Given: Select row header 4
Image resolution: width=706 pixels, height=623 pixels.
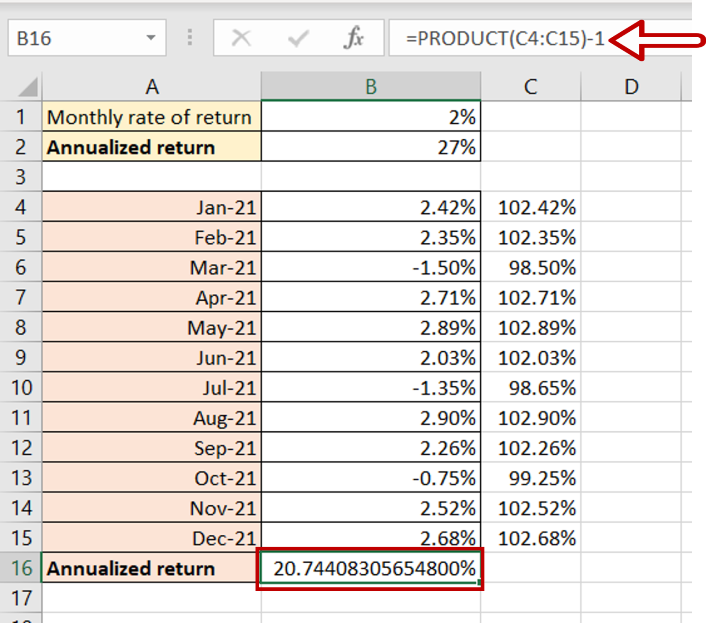Looking at the screenshot, I should point(21,207).
